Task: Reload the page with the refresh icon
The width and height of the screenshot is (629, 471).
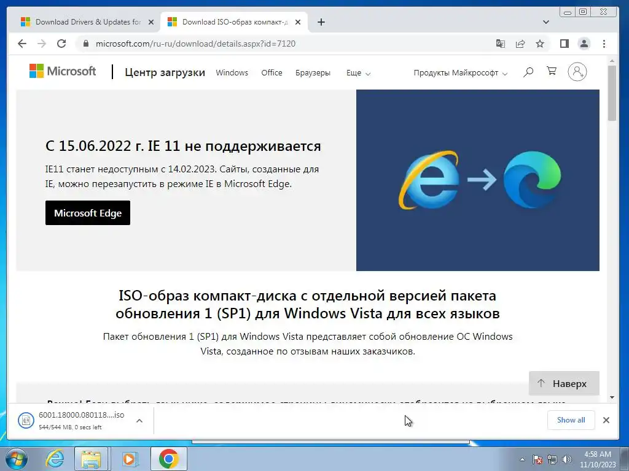Action: point(61,44)
